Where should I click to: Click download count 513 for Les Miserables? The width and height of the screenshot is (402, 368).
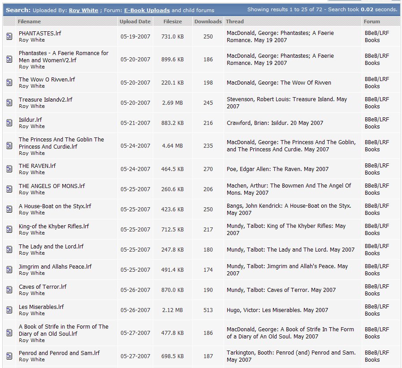click(208, 310)
